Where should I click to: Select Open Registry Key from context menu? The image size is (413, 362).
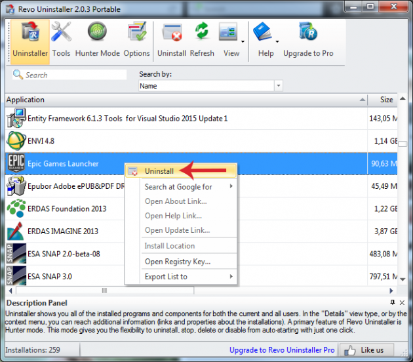tap(177, 262)
